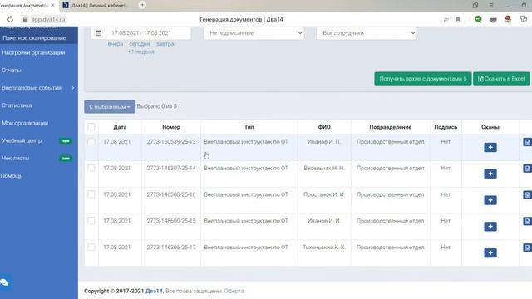
Task: Click the 'завтра' date shortcut
Action: pyautogui.click(x=165, y=44)
